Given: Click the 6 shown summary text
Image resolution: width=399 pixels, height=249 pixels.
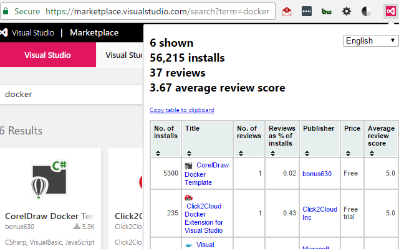Looking at the screenshot, I should pos(172,43).
